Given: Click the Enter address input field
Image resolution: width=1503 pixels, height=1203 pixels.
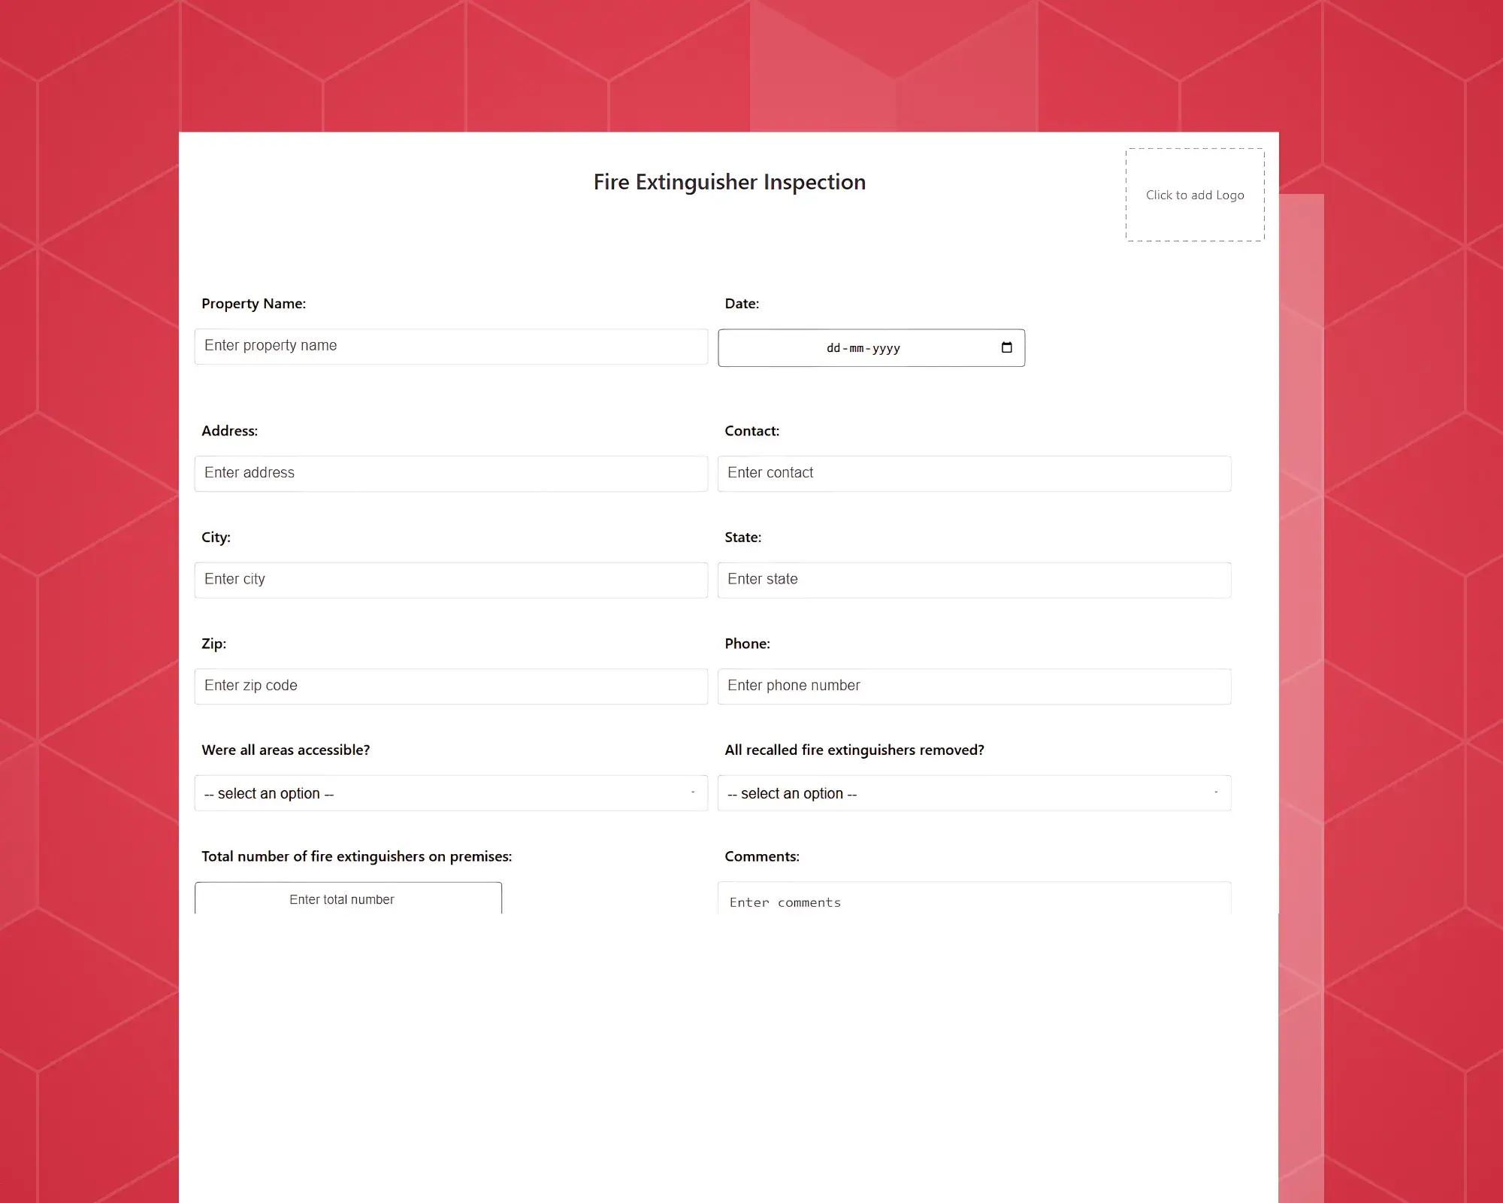Looking at the screenshot, I should coord(449,473).
